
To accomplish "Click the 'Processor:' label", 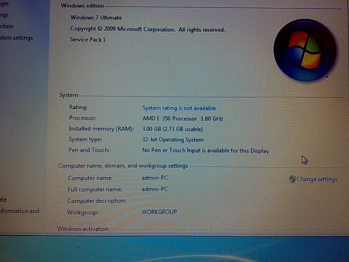I will pos(82,118).
